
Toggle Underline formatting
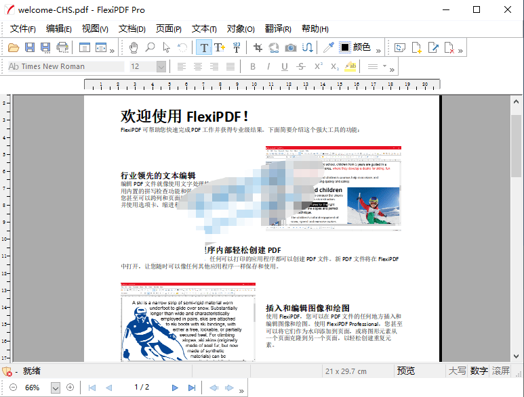285,67
